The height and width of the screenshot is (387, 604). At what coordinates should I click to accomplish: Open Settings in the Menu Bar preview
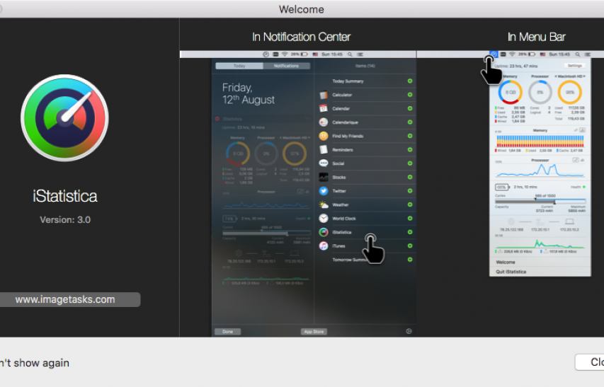point(574,66)
